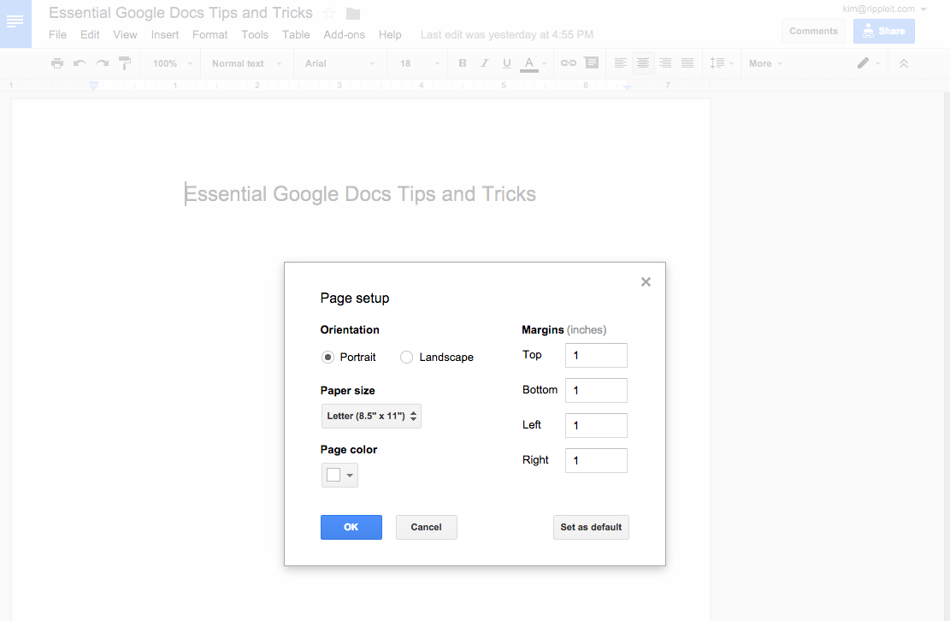Open the Arial font dropdown

pos(339,63)
